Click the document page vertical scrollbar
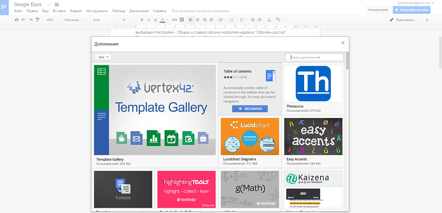The width and height of the screenshot is (442, 213). tap(440, 53)
